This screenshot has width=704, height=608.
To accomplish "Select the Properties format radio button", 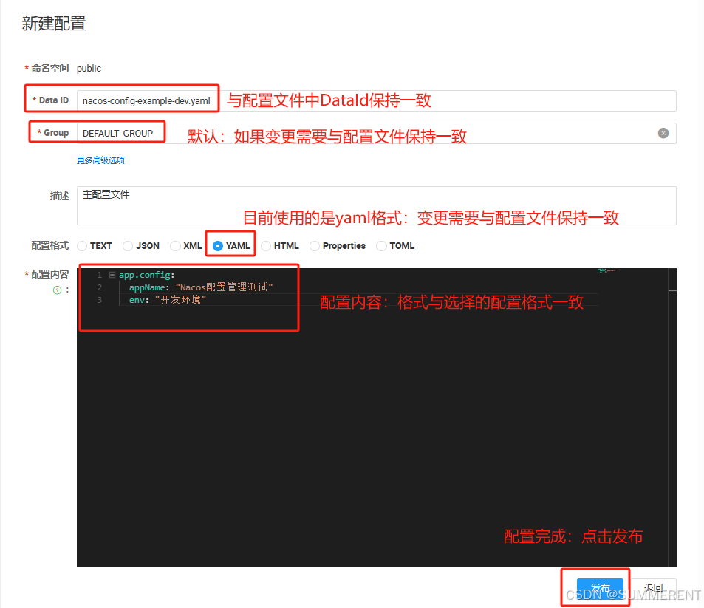I will click(x=315, y=246).
